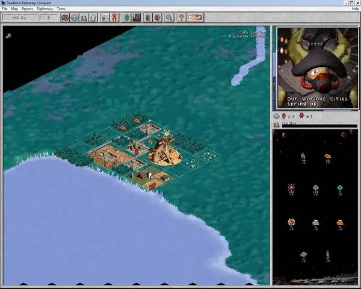The image size is (361, 289).
Task: Click the small globe icon below portrait
Action: pyautogui.click(x=277, y=116)
